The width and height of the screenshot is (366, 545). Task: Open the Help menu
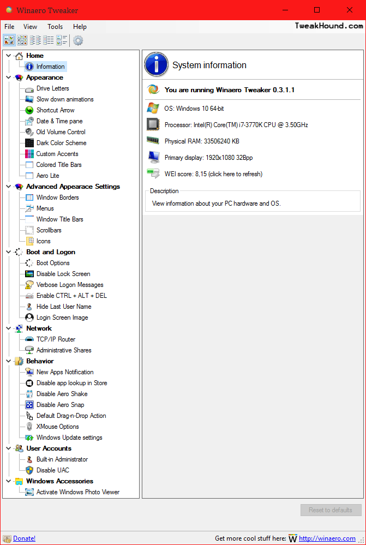[x=80, y=27]
